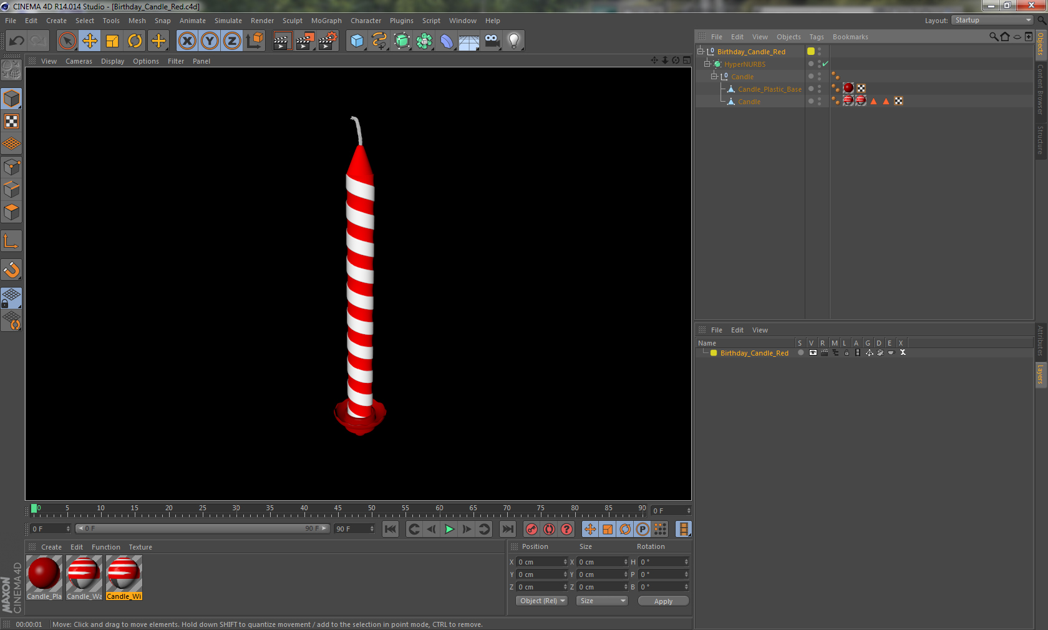Viewport: 1048px width, 630px height.
Task: Open the viewport Cameras menu
Action: point(79,61)
